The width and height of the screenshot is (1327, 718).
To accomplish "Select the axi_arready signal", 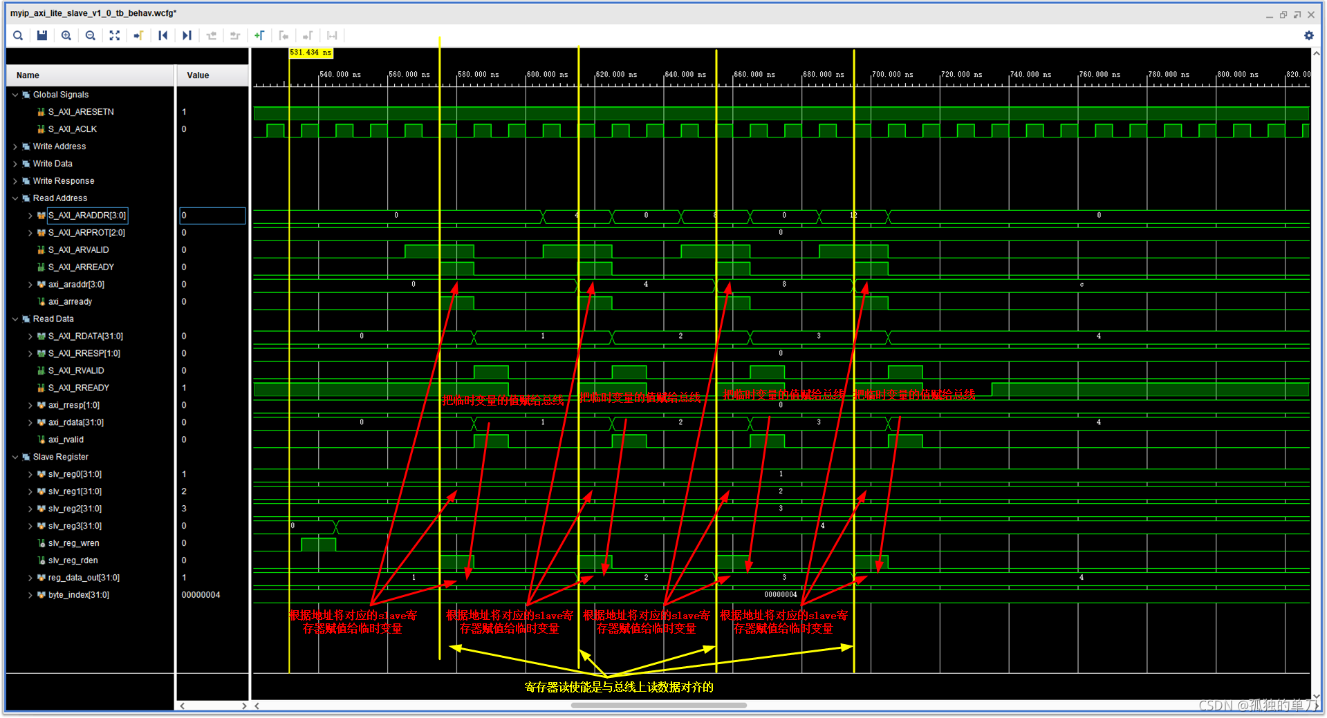I will pyautogui.click(x=70, y=302).
